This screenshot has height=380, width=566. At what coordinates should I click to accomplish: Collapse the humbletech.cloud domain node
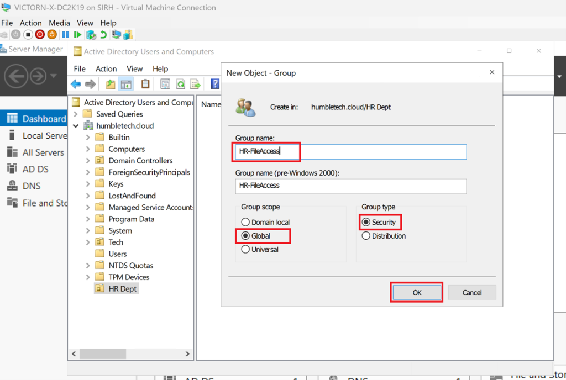point(76,126)
